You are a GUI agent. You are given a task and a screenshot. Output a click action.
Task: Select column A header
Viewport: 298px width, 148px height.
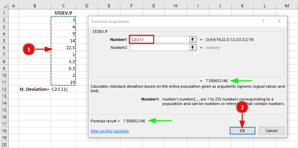[x=13, y=6]
